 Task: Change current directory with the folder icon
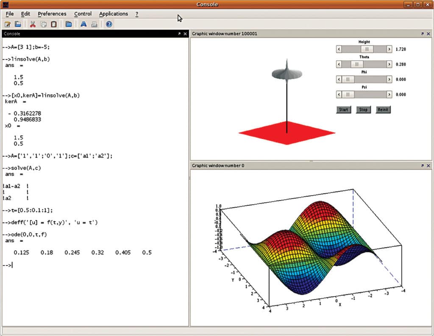click(x=68, y=24)
